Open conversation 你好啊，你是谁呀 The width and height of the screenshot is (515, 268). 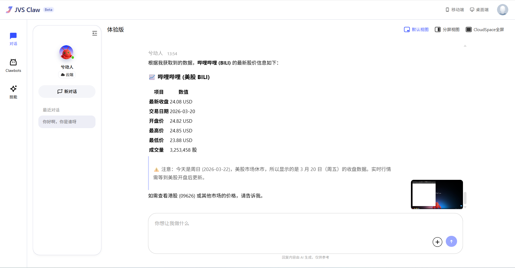(67, 122)
